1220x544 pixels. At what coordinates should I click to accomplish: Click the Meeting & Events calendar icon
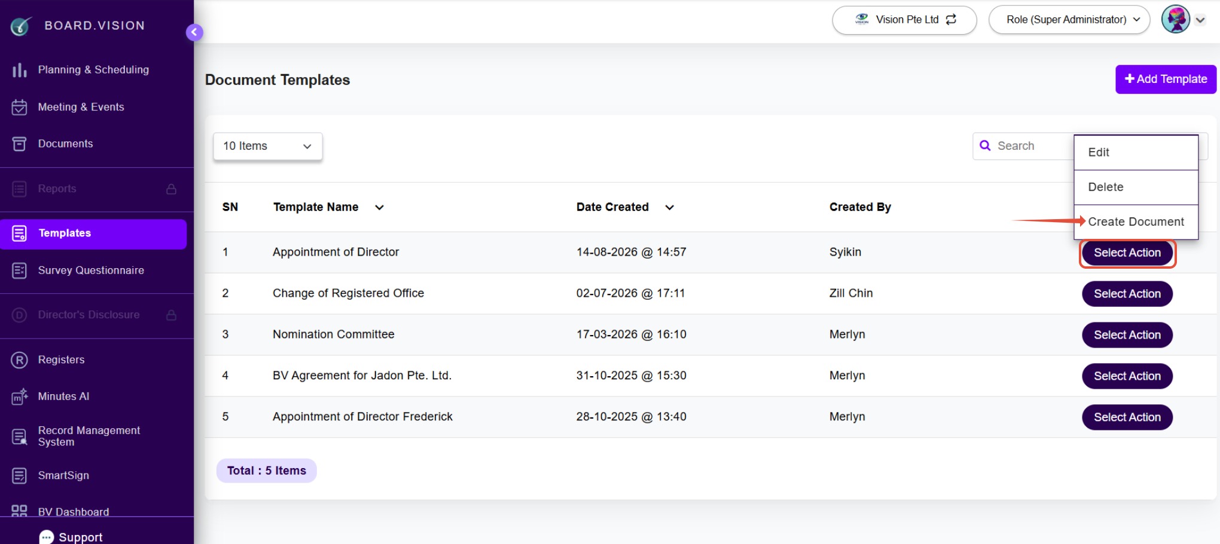click(19, 107)
